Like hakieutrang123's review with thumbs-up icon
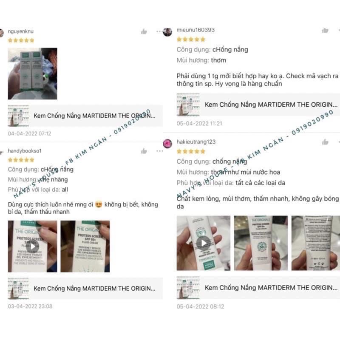Image resolution: width=340 pixels, height=340 pixels. (x=325, y=142)
